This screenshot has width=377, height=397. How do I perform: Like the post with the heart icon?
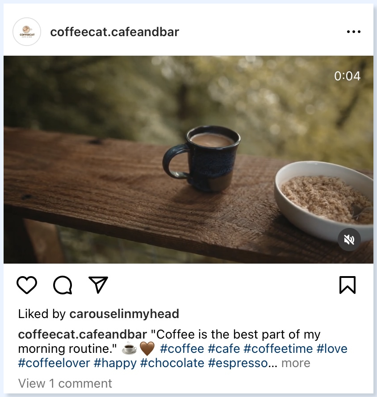[x=27, y=285]
